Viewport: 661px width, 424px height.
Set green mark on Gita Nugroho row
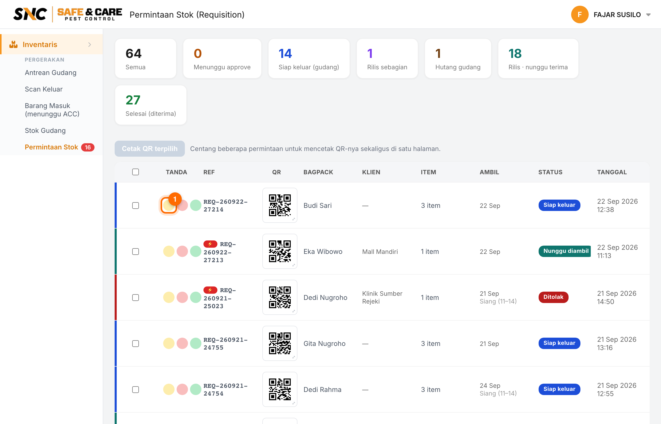[x=196, y=343]
